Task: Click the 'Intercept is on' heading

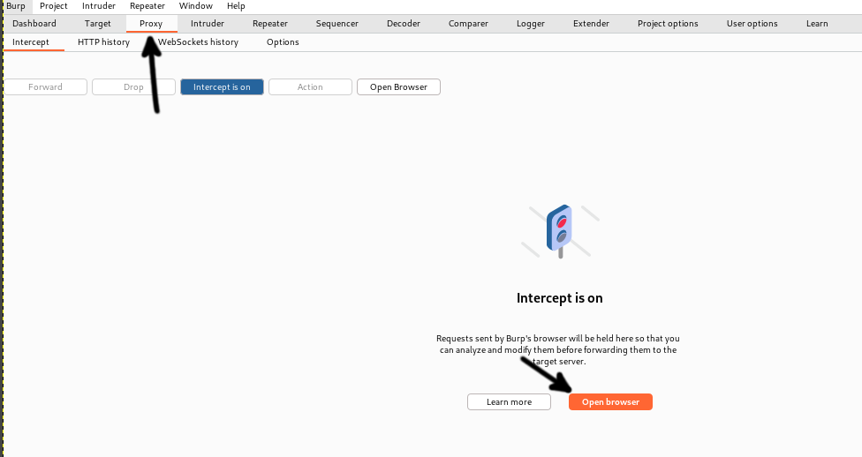Action: [560, 298]
